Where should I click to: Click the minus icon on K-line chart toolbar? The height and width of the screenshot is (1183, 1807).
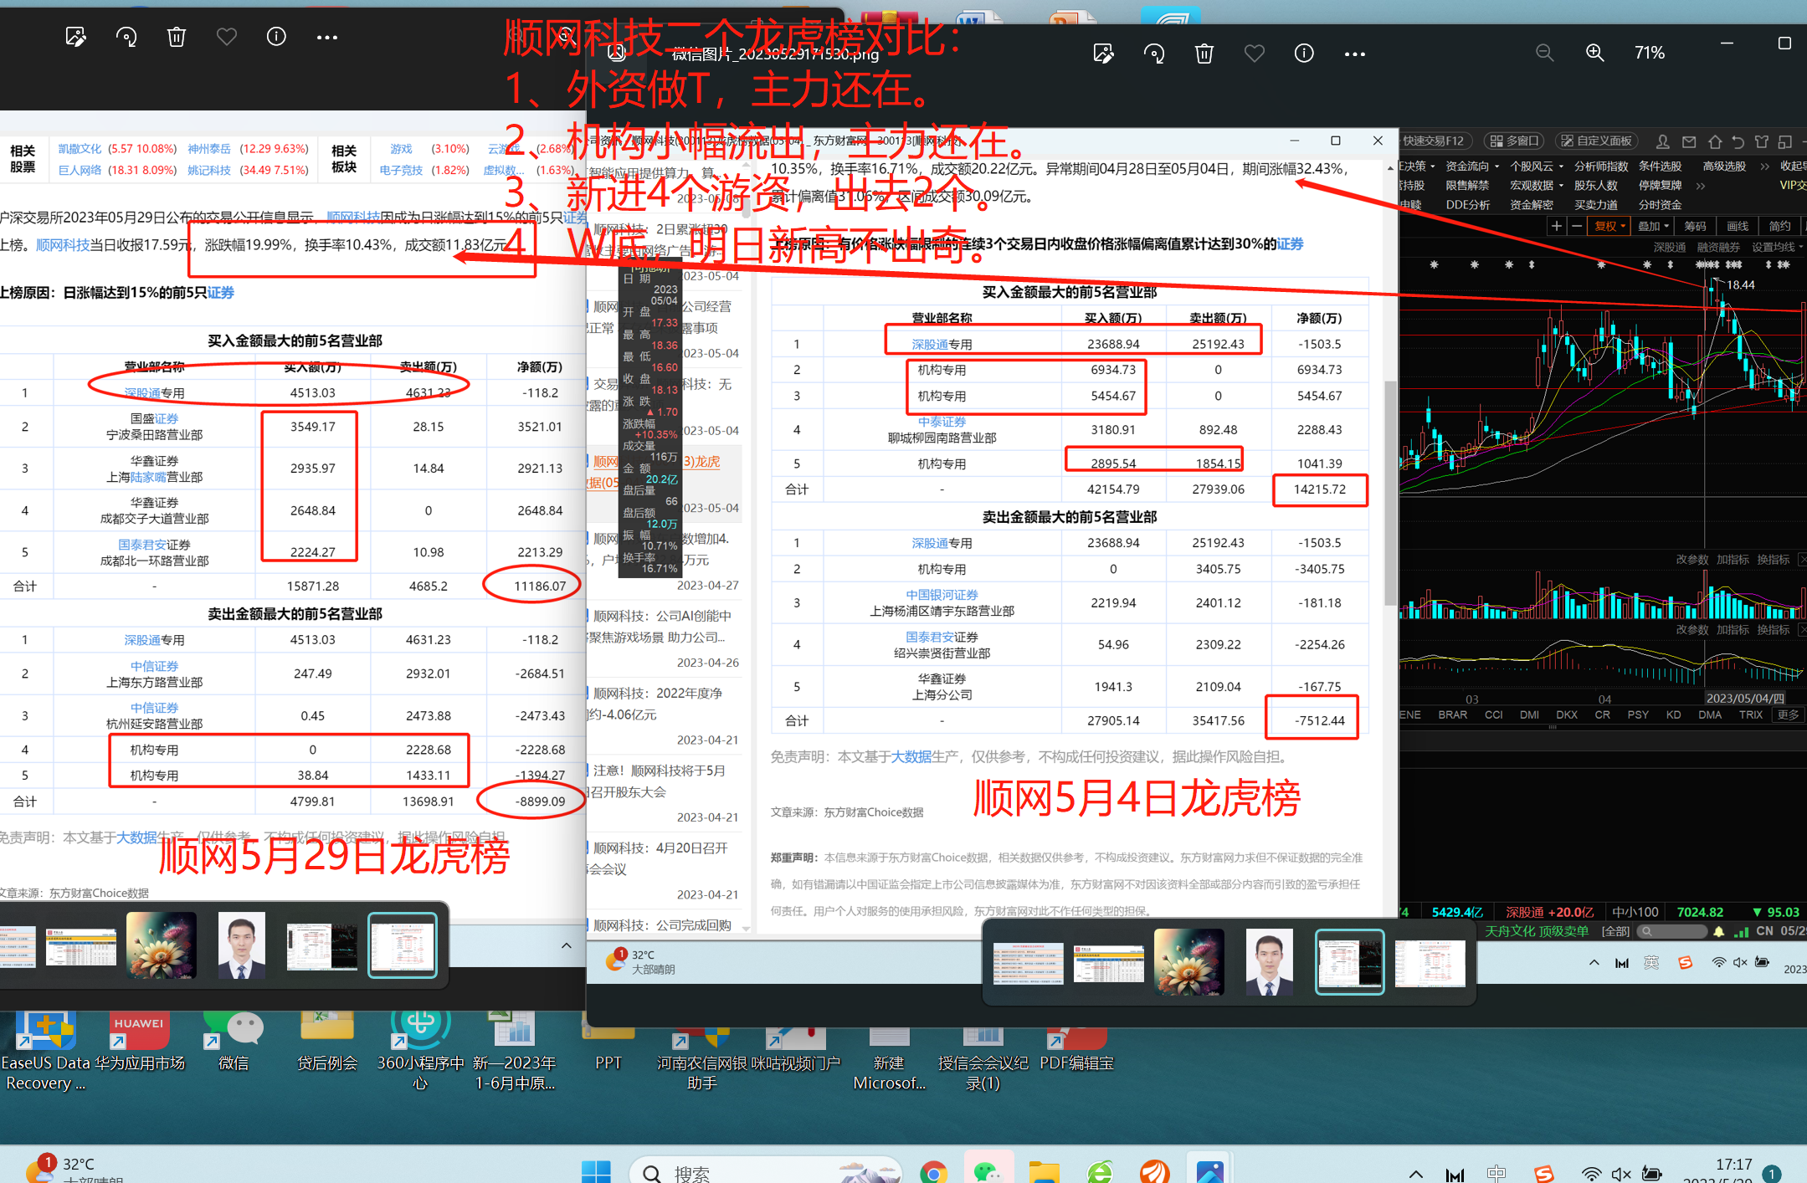click(1577, 226)
